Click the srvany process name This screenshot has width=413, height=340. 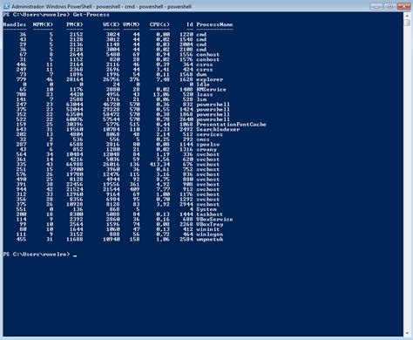click(x=206, y=149)
